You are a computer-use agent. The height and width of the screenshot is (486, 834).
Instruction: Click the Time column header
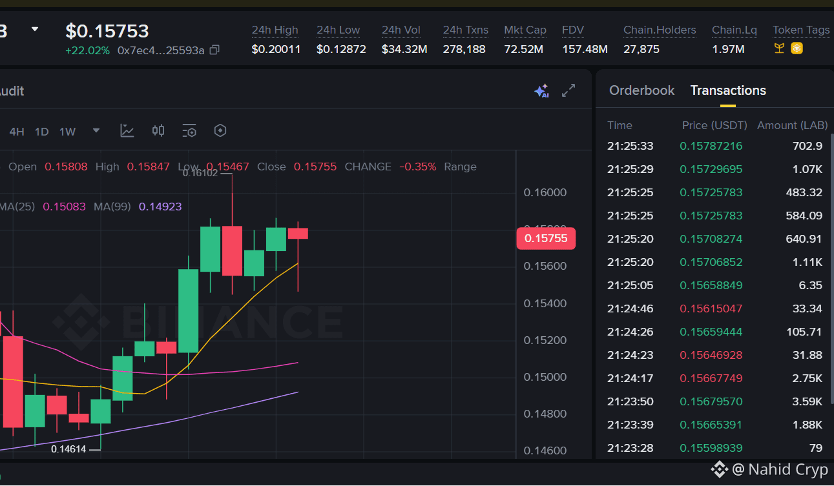tap(620, 125)
